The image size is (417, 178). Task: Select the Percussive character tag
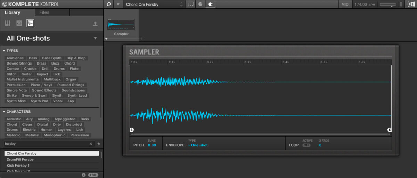[80, 135]
